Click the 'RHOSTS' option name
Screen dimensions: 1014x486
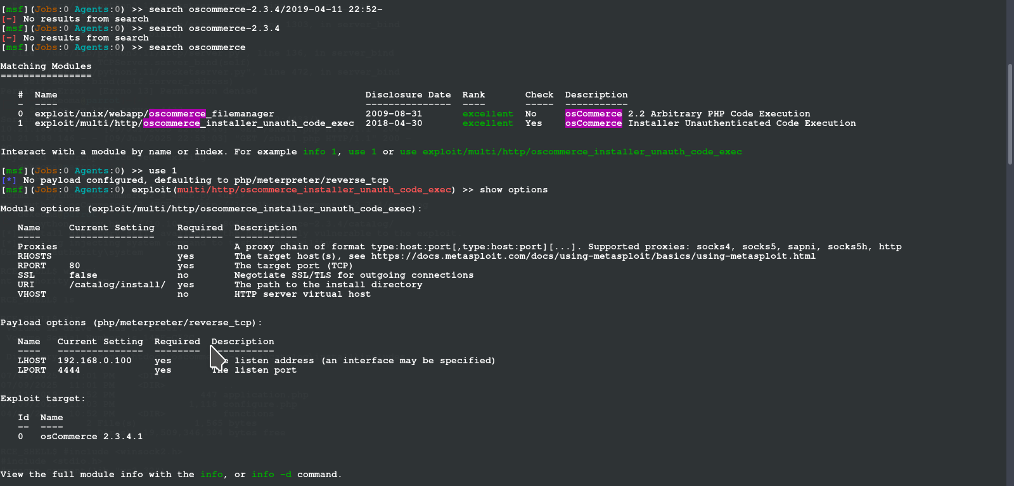pos(35,256)
